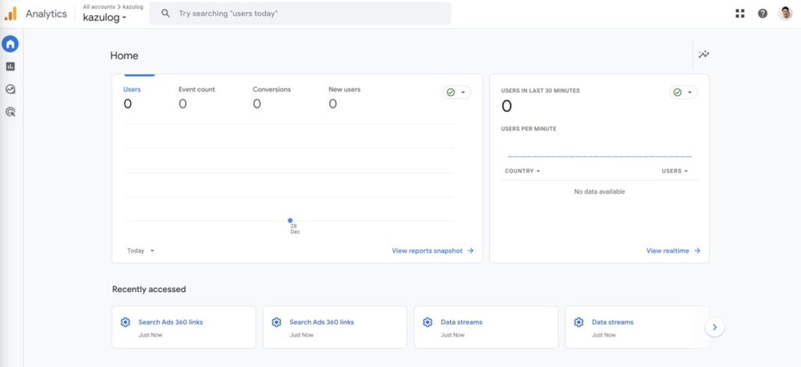Click the Home page heading
The image size is (801, 367).
coord(124,56)
